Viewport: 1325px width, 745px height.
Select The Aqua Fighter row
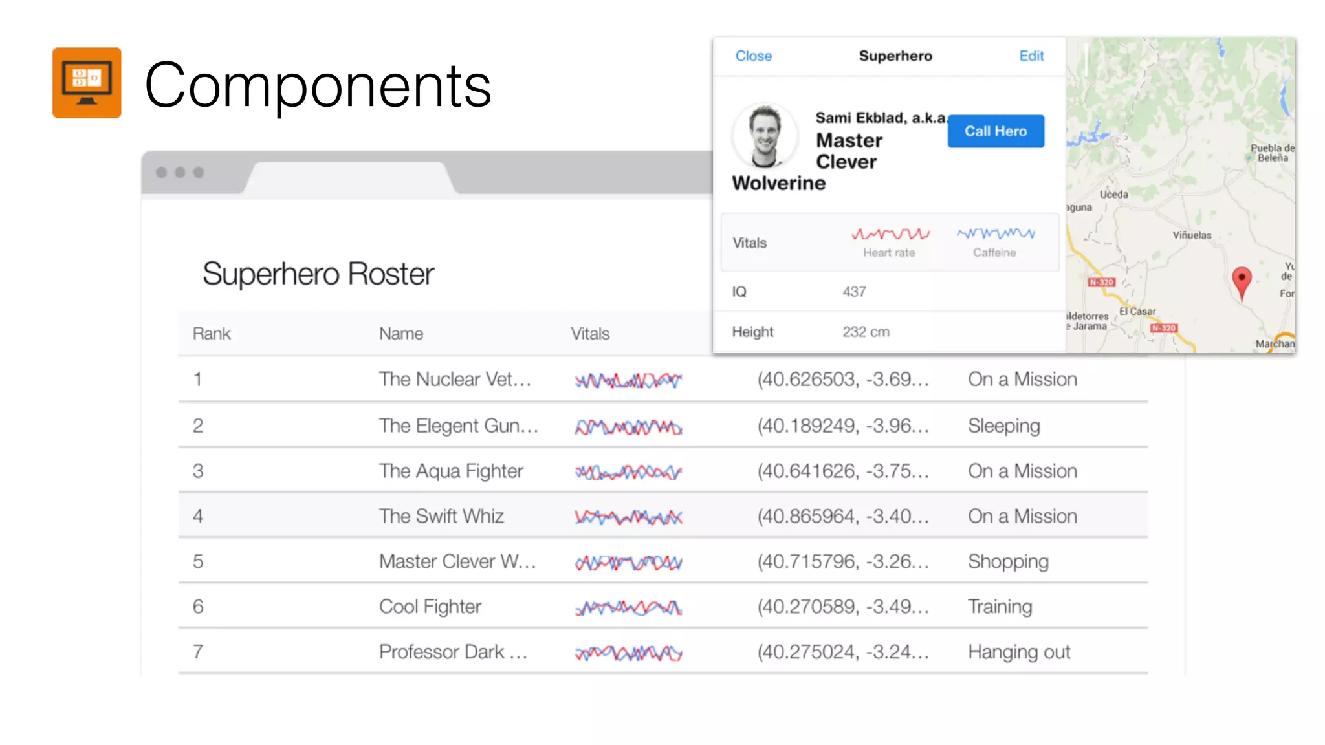click(451, 471)
